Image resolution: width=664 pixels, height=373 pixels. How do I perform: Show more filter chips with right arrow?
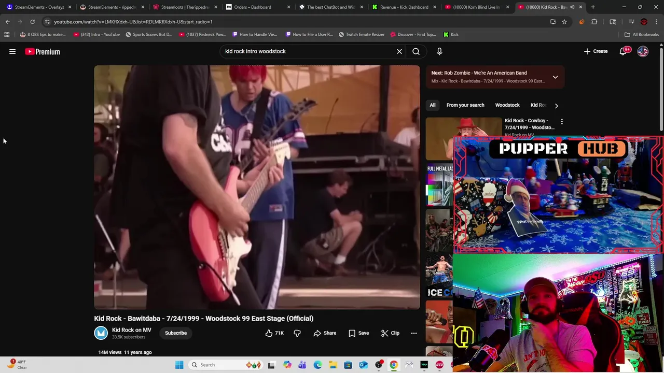pos(556,106)
